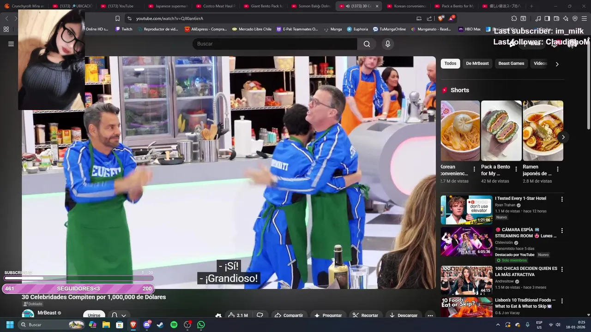Open more actions three-dot menu under video
Screen dimensions: 591x332
430,315
